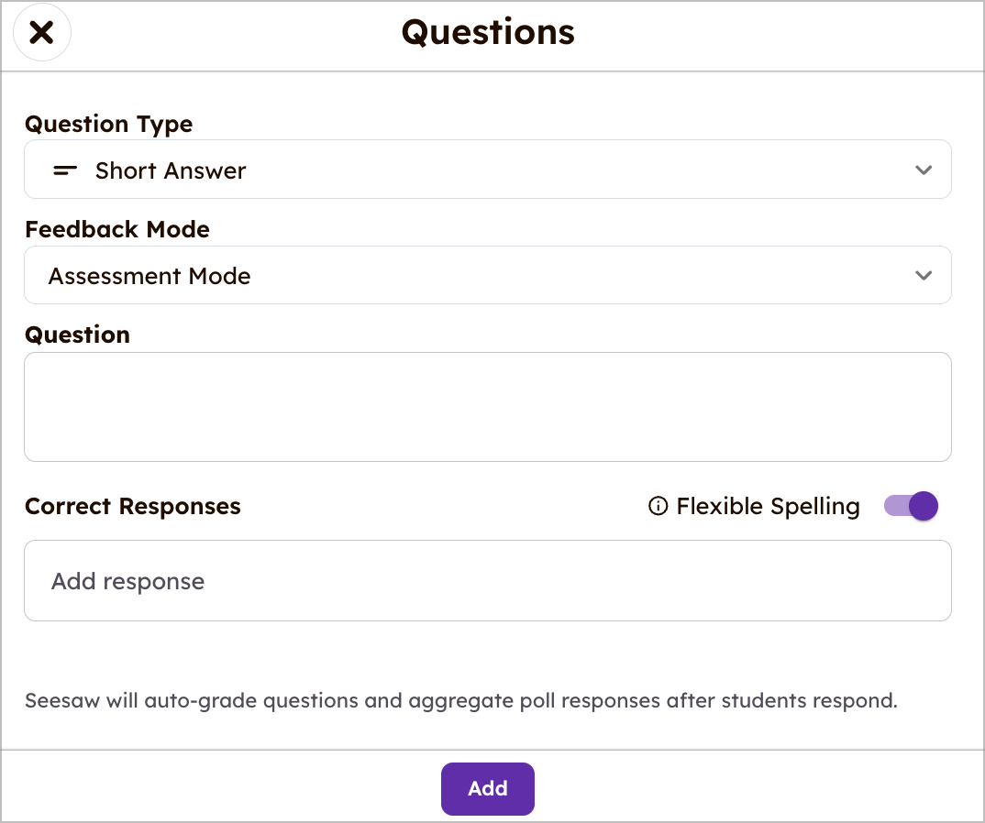The height and width of the screenshot is (823, 985).
Task: Click the Short Answer text
Action: [x=171, y=170]
